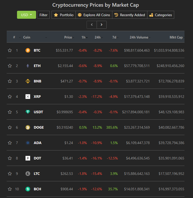Image resolution: width=193 pixels, height=198 pixels.
Task: Click the Ethereum diamond logo icon
Action: coord(28,66)
